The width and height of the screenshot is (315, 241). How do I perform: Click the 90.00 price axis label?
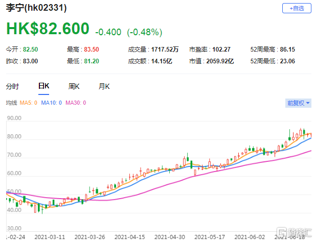[14, 118]
